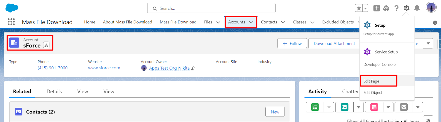441x122 pixels.
Task: Expand the favorites list dropdown arrow
Action: click(x=365, y=8)
